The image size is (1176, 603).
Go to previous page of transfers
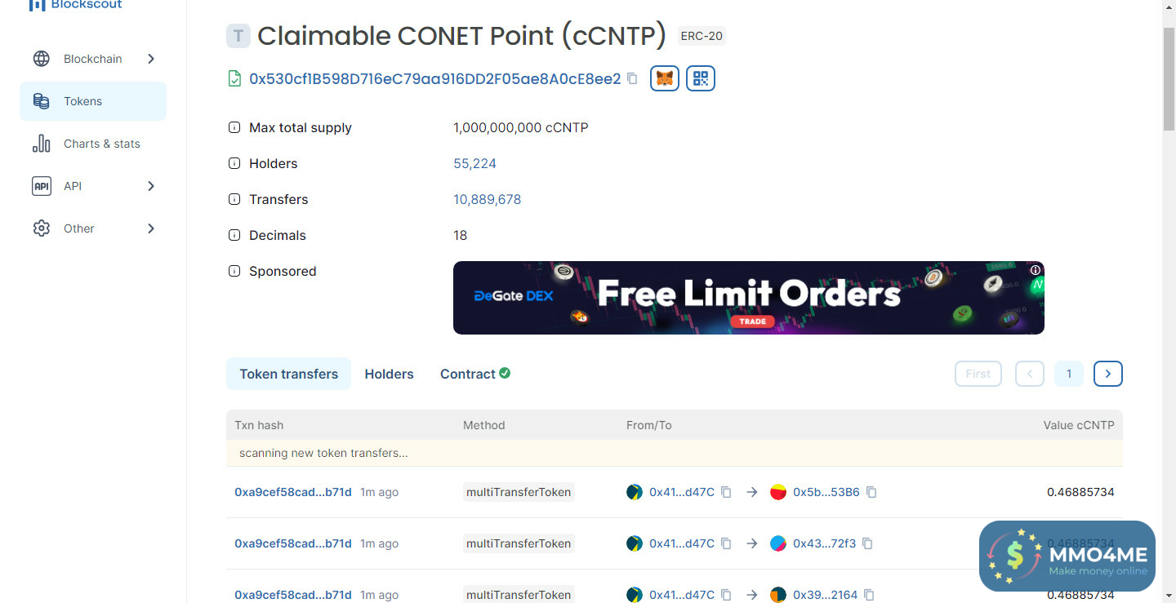(x=1030, y=374)
